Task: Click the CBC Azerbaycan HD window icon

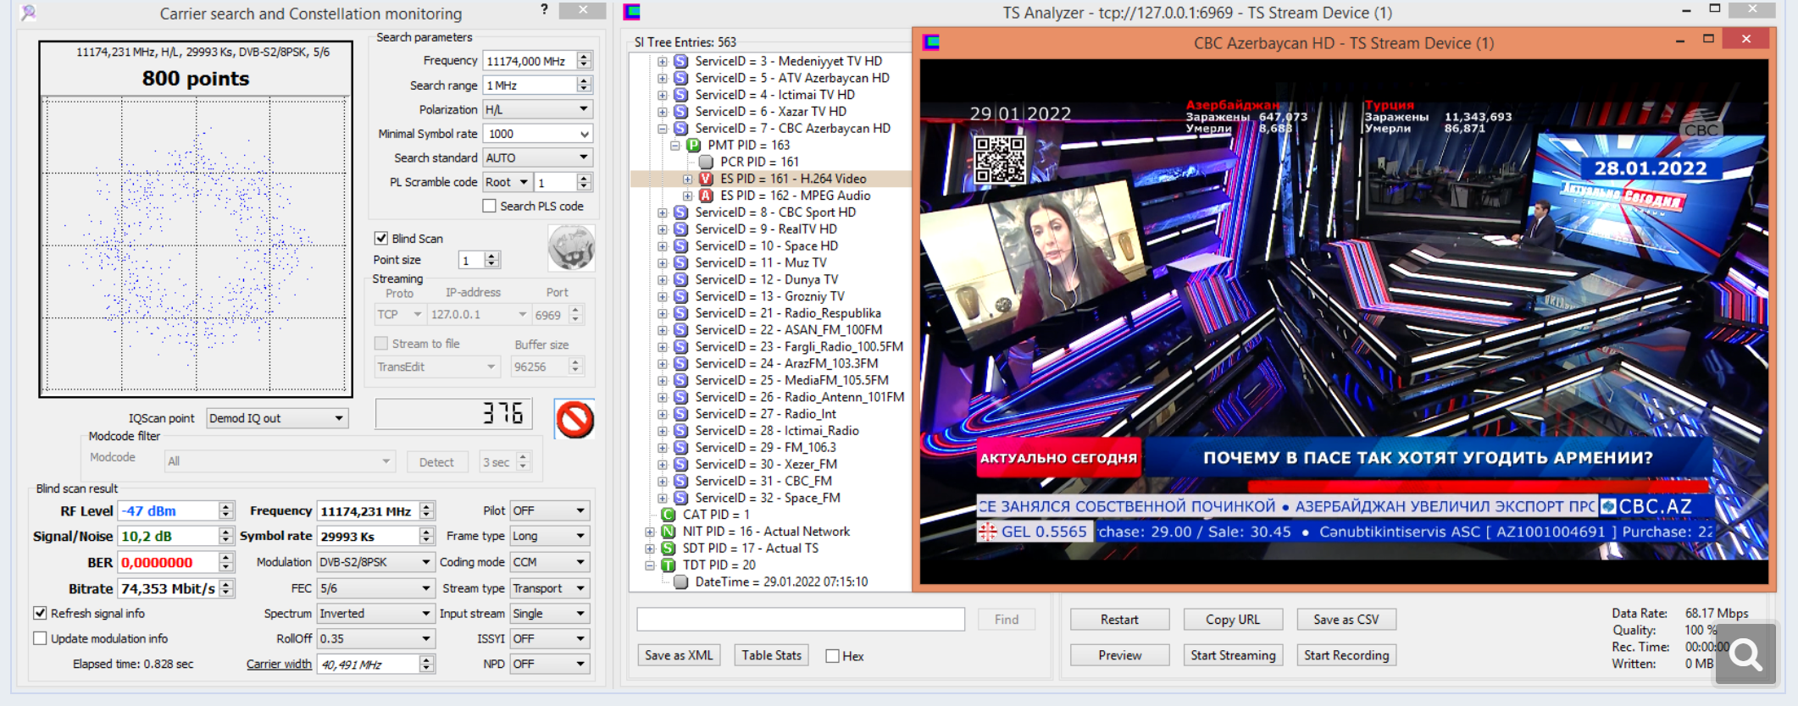Action: tap(932, 42)
